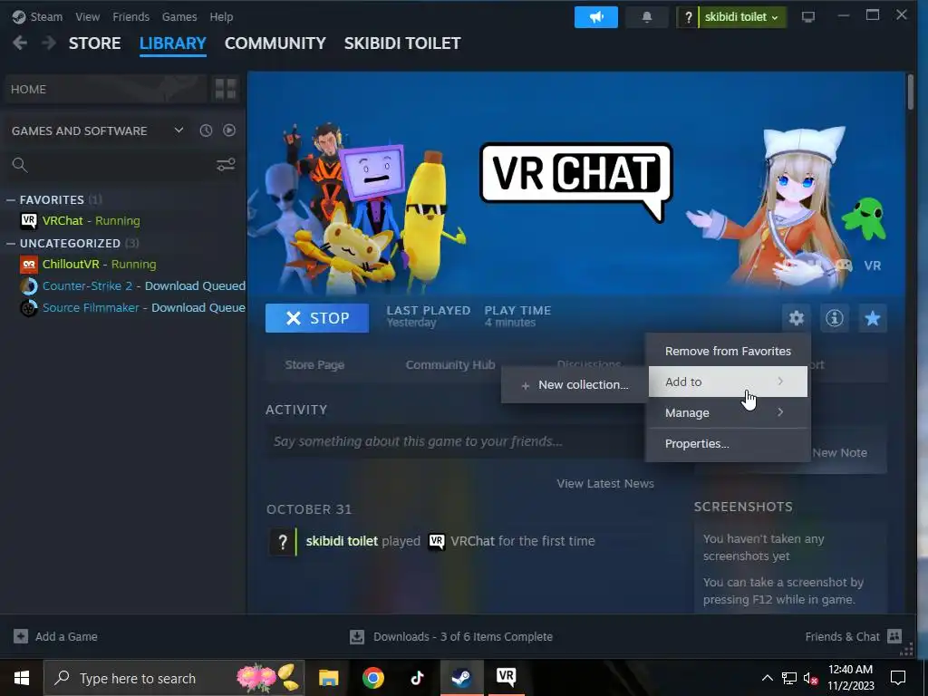Open the Help menu
Screen dimensions: 928x696
click(221, 16)
